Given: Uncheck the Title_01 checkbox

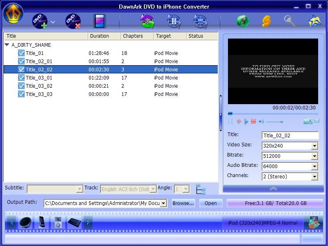Looking at the screenshot, I should (x=21, y=53).
